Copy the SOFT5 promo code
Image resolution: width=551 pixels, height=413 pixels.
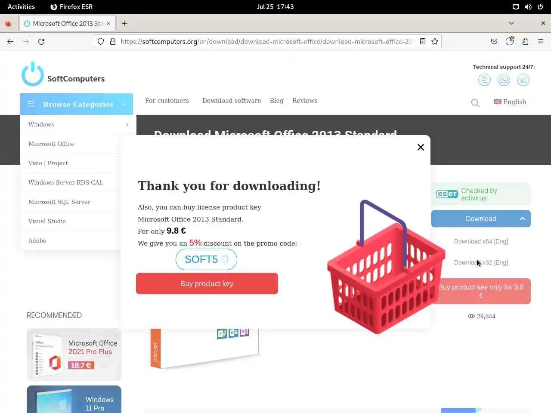pyautogui.click(x=224, y=259)
